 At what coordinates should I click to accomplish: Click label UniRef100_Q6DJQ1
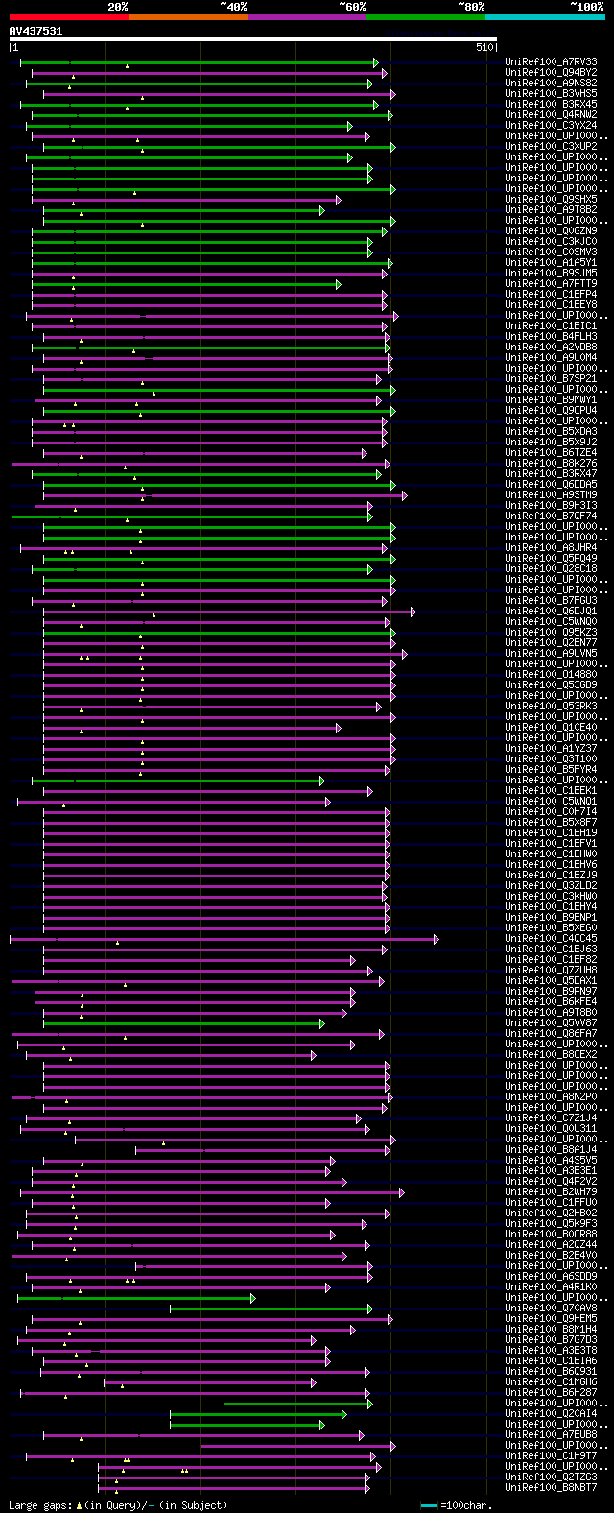[551, 612]
